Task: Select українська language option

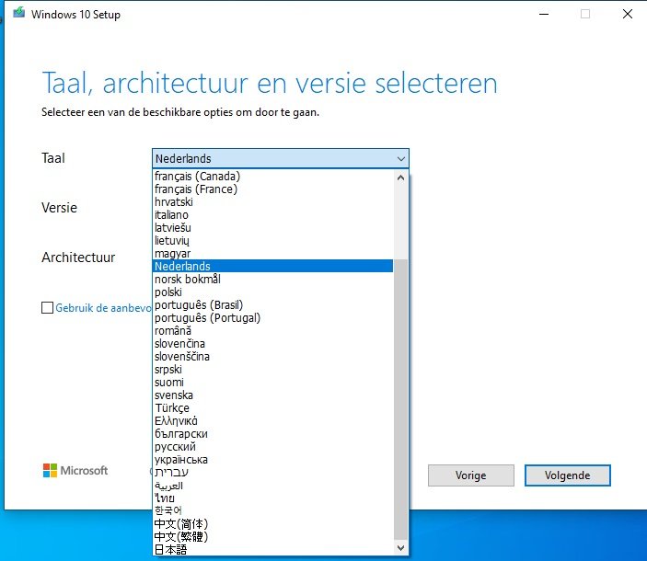Action: (x=272, y=459)
